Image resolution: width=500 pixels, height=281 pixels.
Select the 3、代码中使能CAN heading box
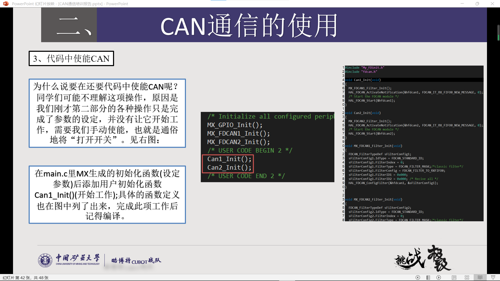pos(71,59)
